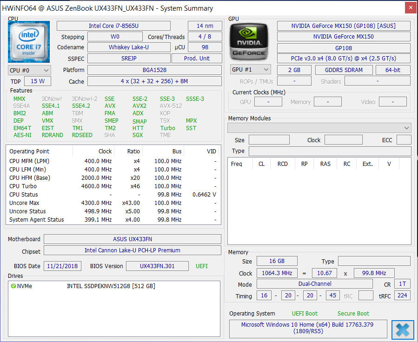Click the CL column header
Screen dimensions: 418x342
(x=261, y=164)
